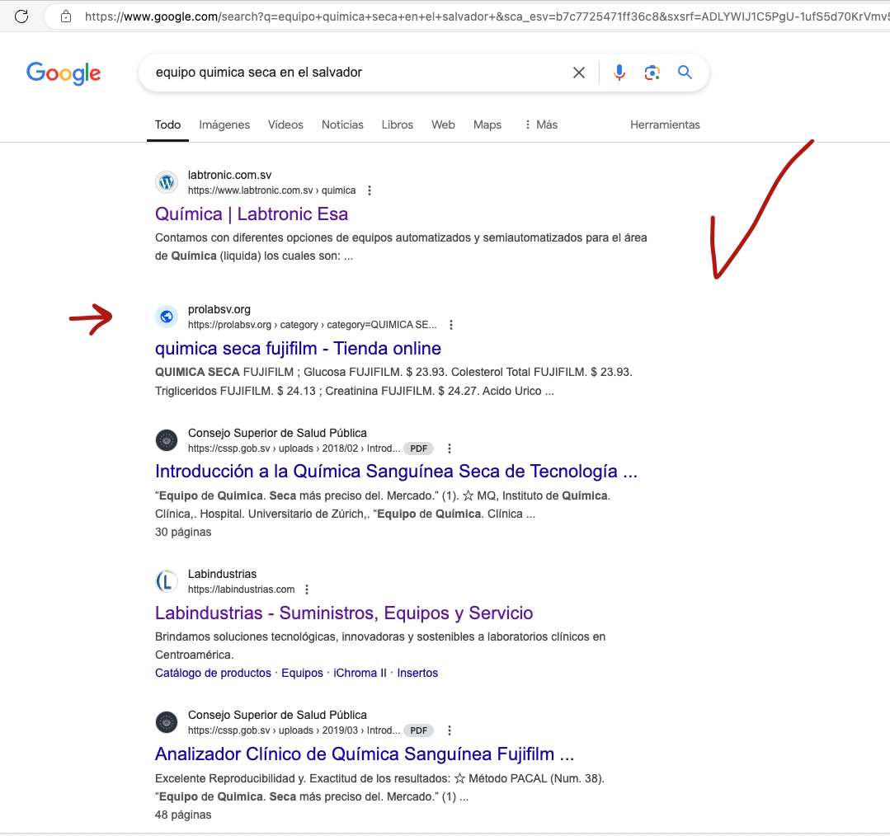
Task: Click labtronic.com.sv quimica URL breadcrumb
Action: (272, 190)
